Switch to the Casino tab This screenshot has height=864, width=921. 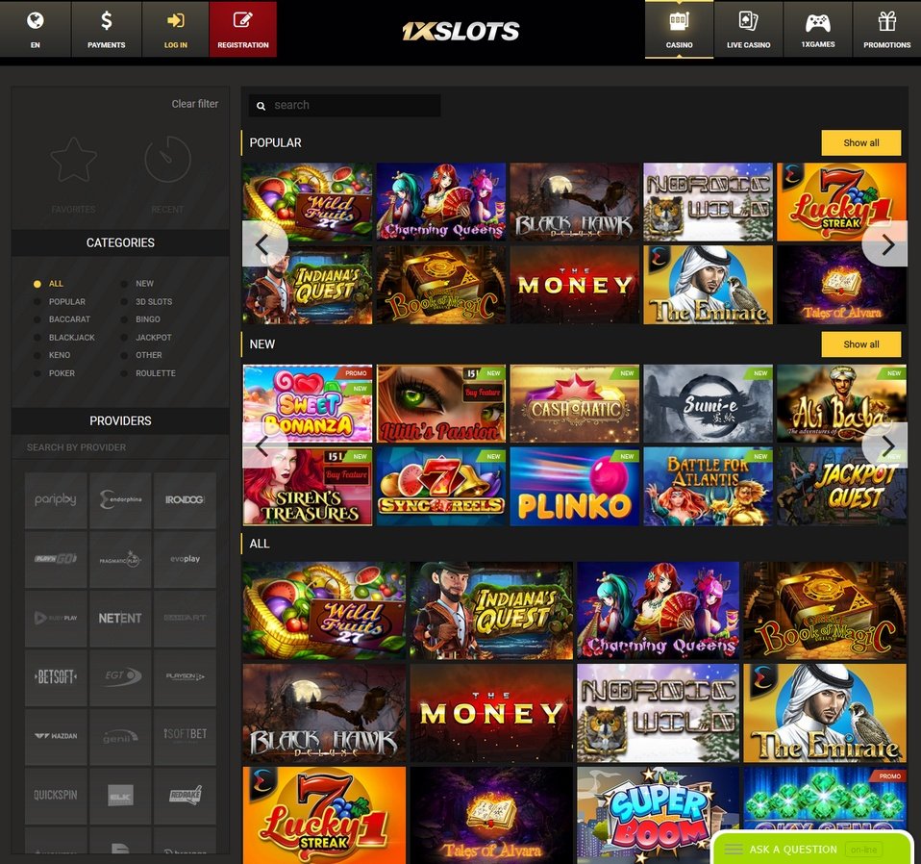coord(679,28)
